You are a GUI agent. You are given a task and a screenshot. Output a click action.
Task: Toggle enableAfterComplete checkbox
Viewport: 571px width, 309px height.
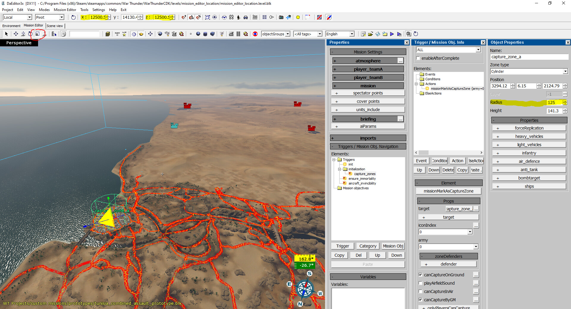[x=418, y=58]
